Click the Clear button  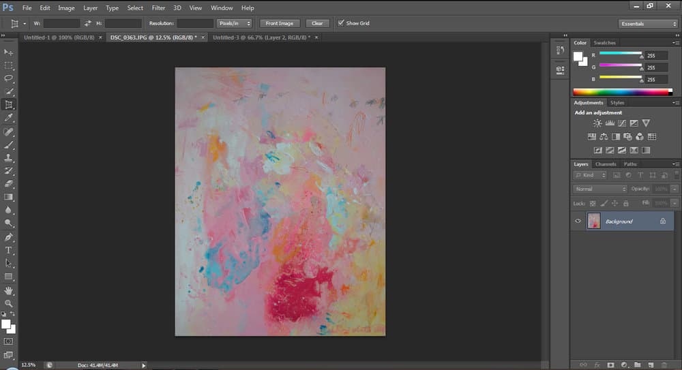click(x=317, y=23)
